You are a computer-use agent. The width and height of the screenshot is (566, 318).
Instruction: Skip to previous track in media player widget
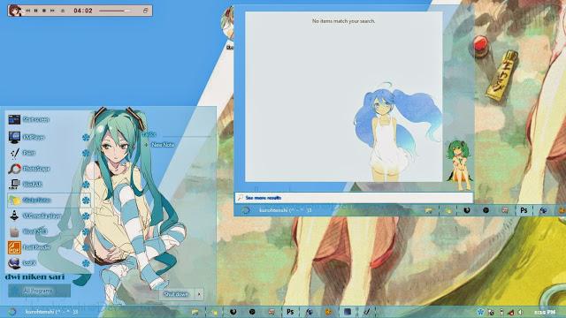pos(27,11)
